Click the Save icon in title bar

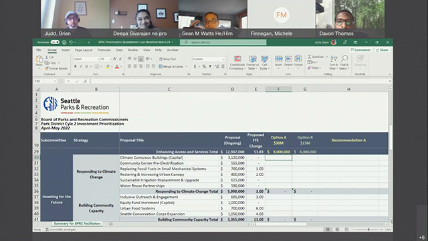click(x=64, y=42)
